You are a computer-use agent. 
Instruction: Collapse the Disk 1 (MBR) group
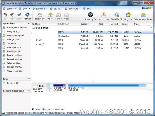coord(151,28)
